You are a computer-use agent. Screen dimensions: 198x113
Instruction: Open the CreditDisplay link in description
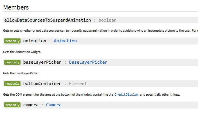click(126, 94)
